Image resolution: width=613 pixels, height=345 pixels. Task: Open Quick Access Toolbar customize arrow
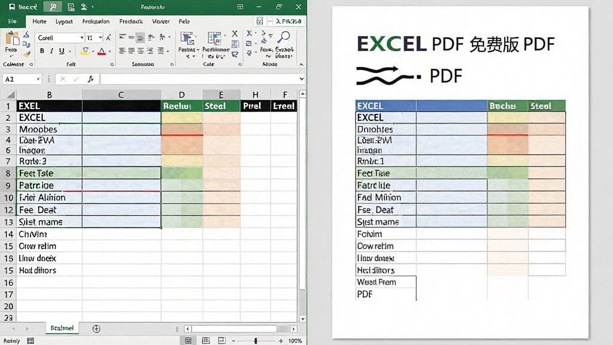93,7
